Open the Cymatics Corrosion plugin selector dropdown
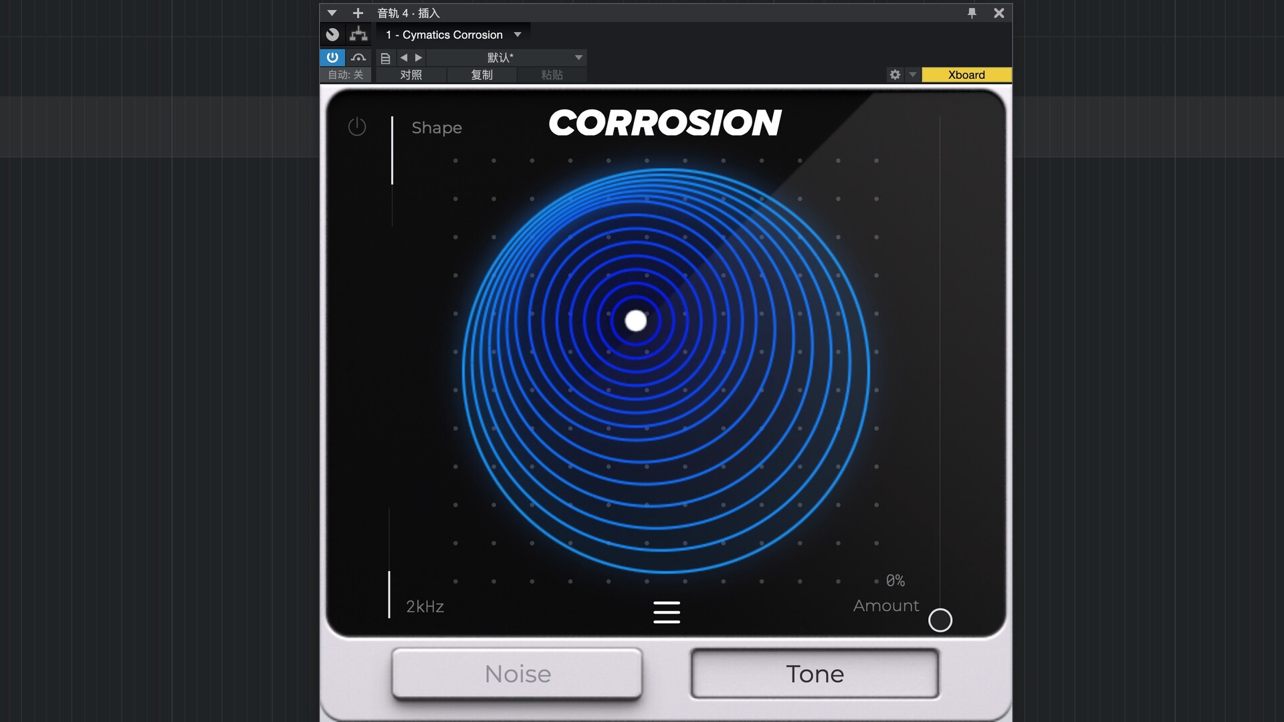The image size is (1284, 722). tap(453, 35)
